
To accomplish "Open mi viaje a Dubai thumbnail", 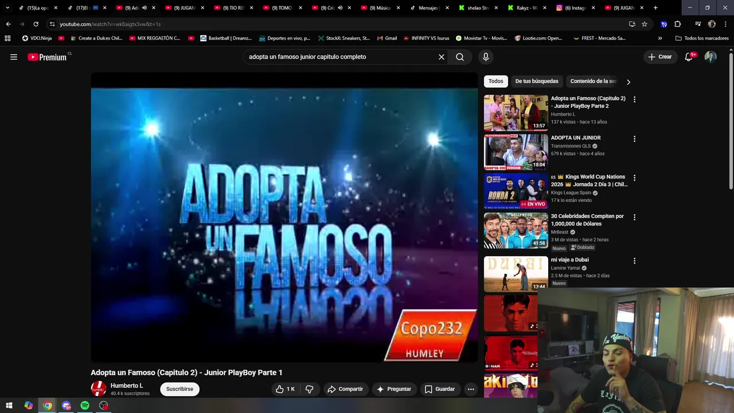I will pos(516,274).
